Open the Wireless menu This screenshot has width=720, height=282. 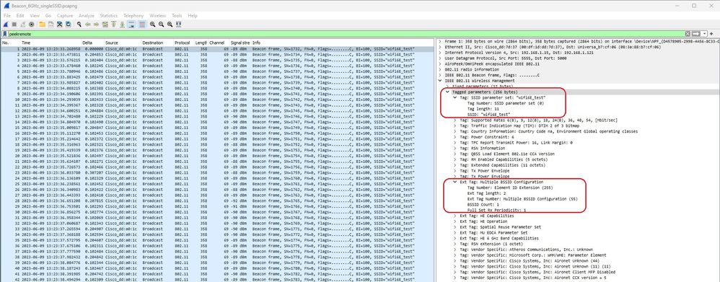pos(158,16)
